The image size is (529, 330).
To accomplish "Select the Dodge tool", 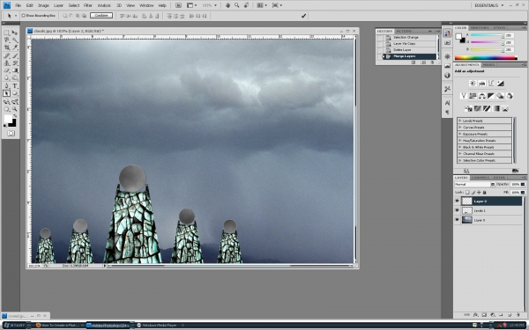I will (15, 78).
